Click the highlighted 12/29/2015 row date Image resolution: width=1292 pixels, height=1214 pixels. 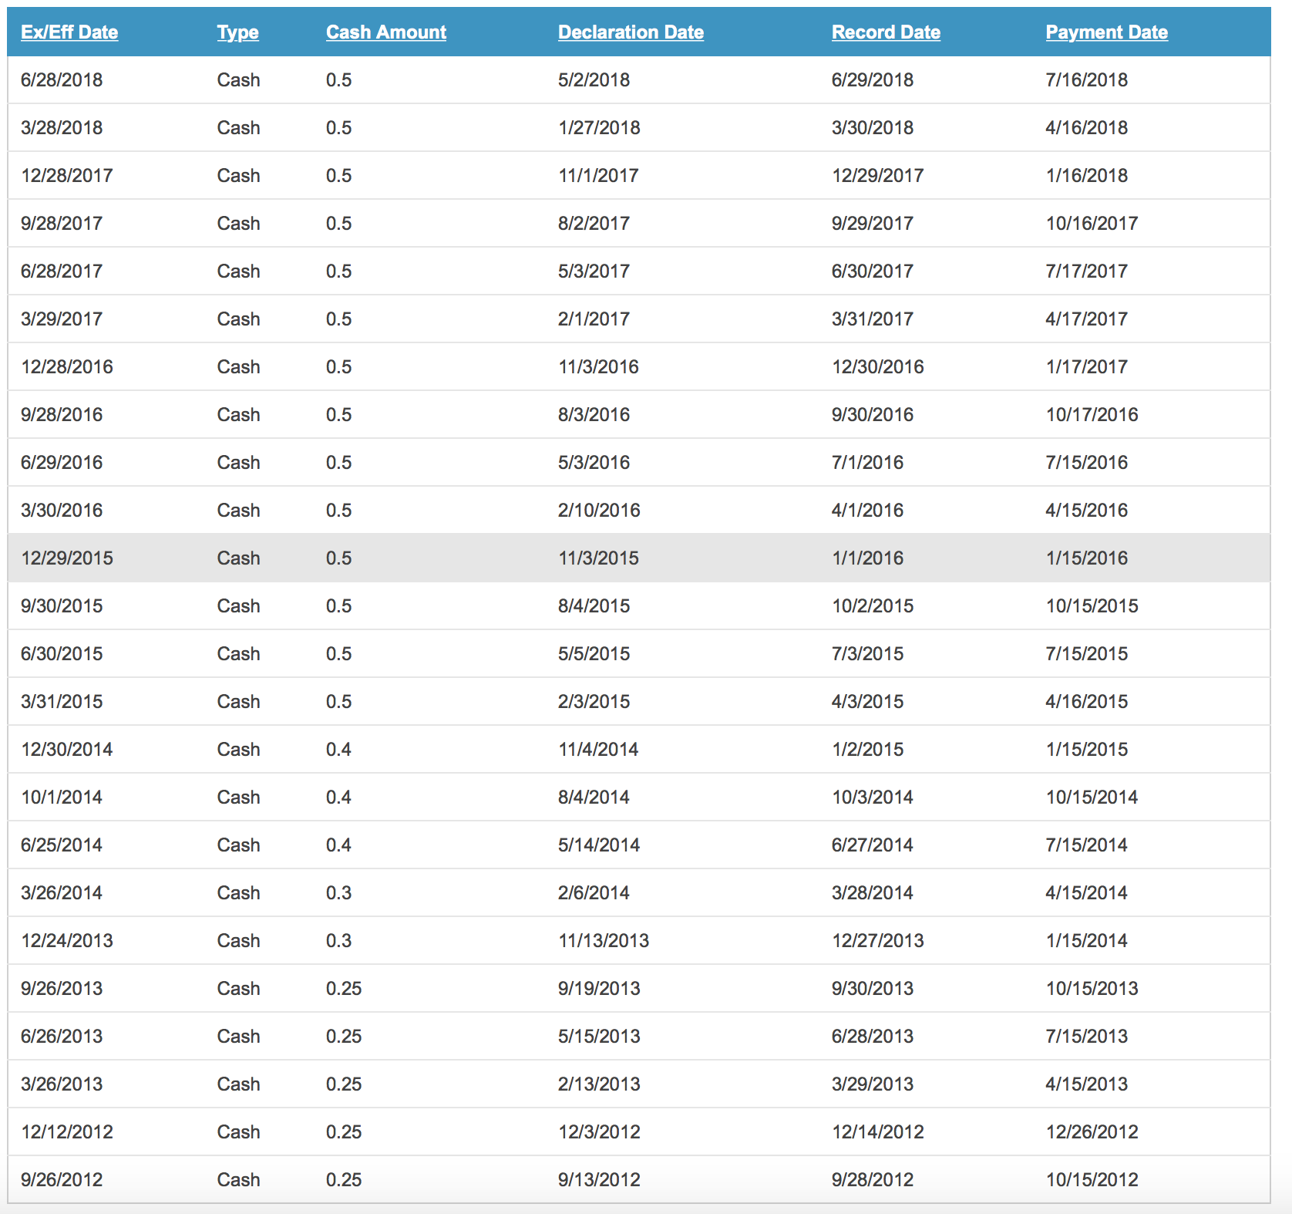pyautogui.click(x=67, y=558)
